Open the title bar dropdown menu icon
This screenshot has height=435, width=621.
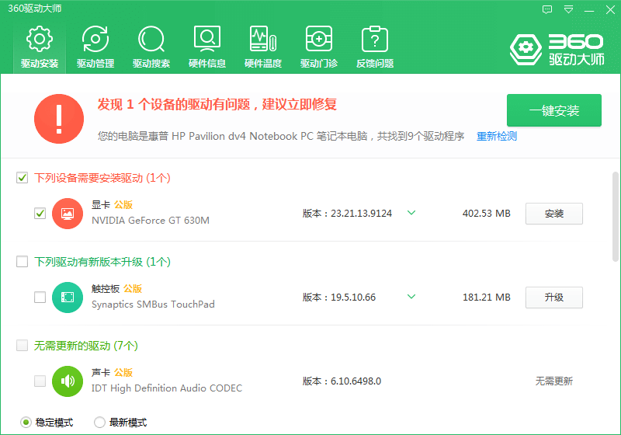point(568,9)
